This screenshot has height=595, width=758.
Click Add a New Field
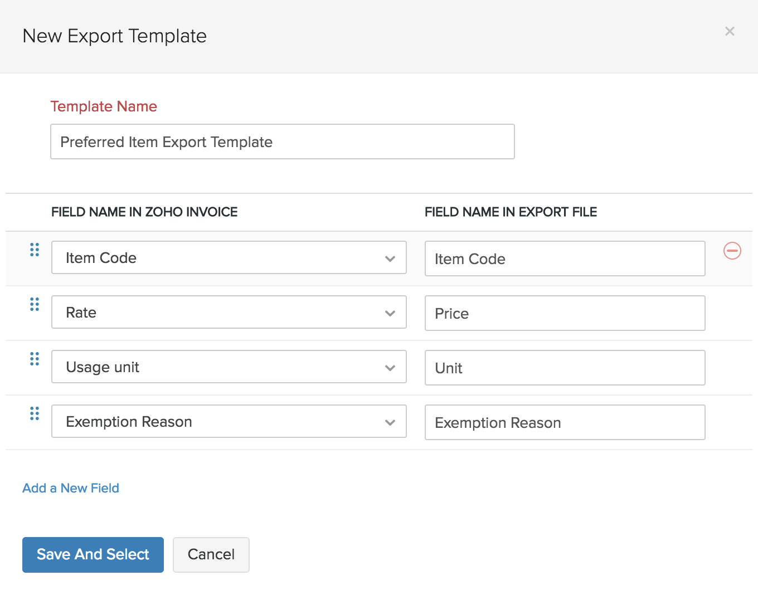[70, 488]
